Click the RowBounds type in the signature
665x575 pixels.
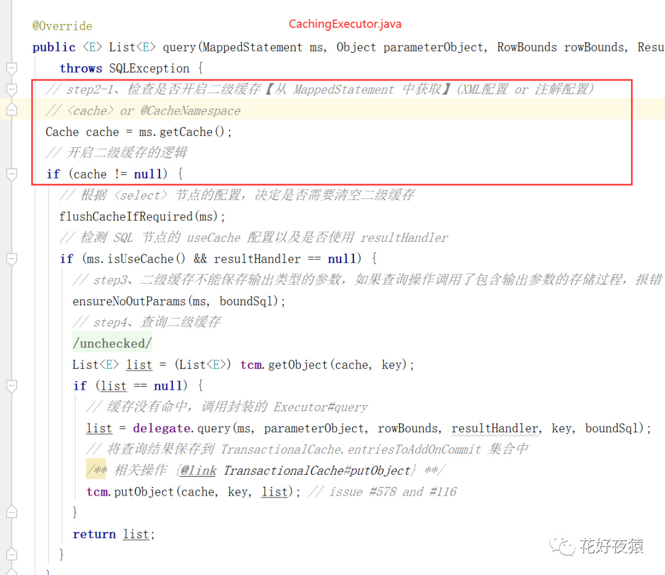pyautogui.click(x=526, y=47)
